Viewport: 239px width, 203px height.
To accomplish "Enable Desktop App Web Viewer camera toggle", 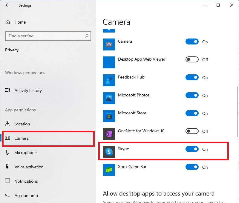I will tap(192, 60).
